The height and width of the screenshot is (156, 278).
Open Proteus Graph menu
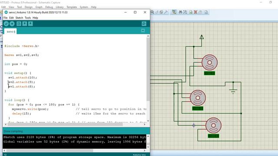pos(39,7)
